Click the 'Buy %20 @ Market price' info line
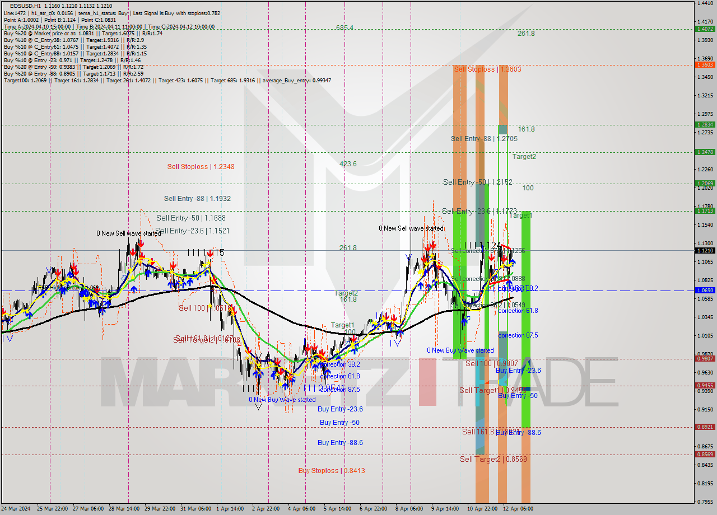The image size is (717, 515). (83, 34)
